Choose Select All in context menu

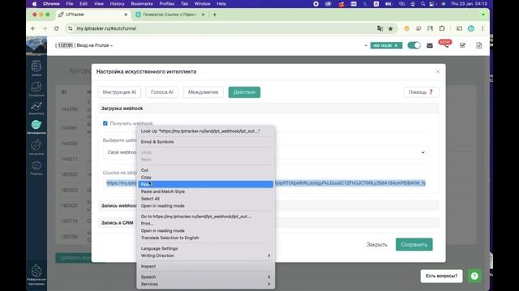(205, 199)
